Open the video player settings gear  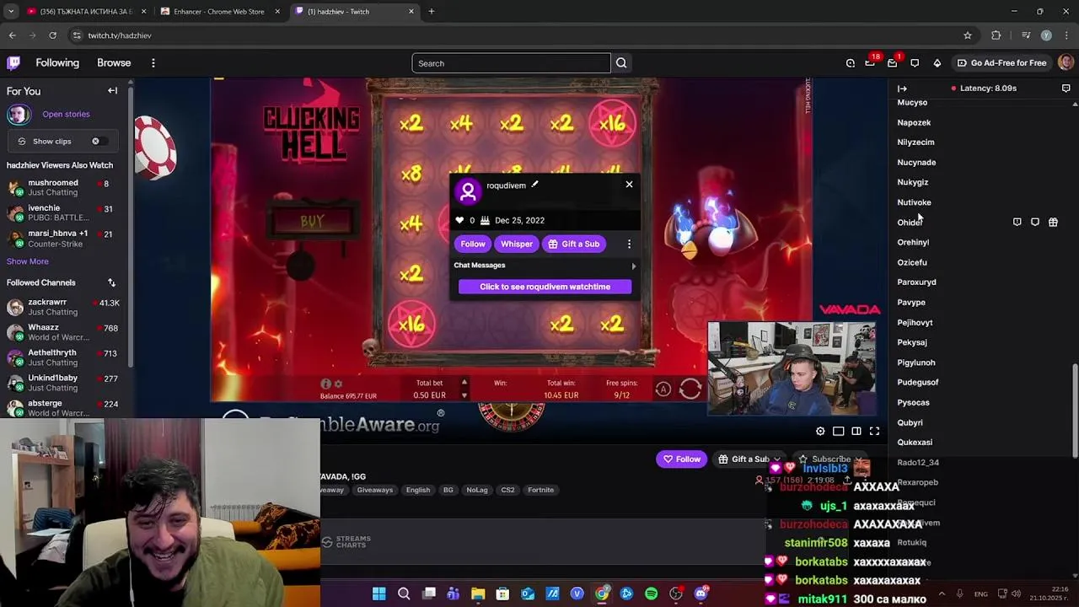[820, 432]
